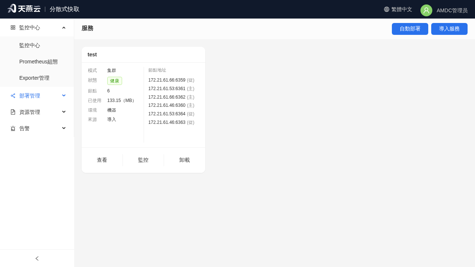Click the 部署管理 share-node icon

point(13,96)
